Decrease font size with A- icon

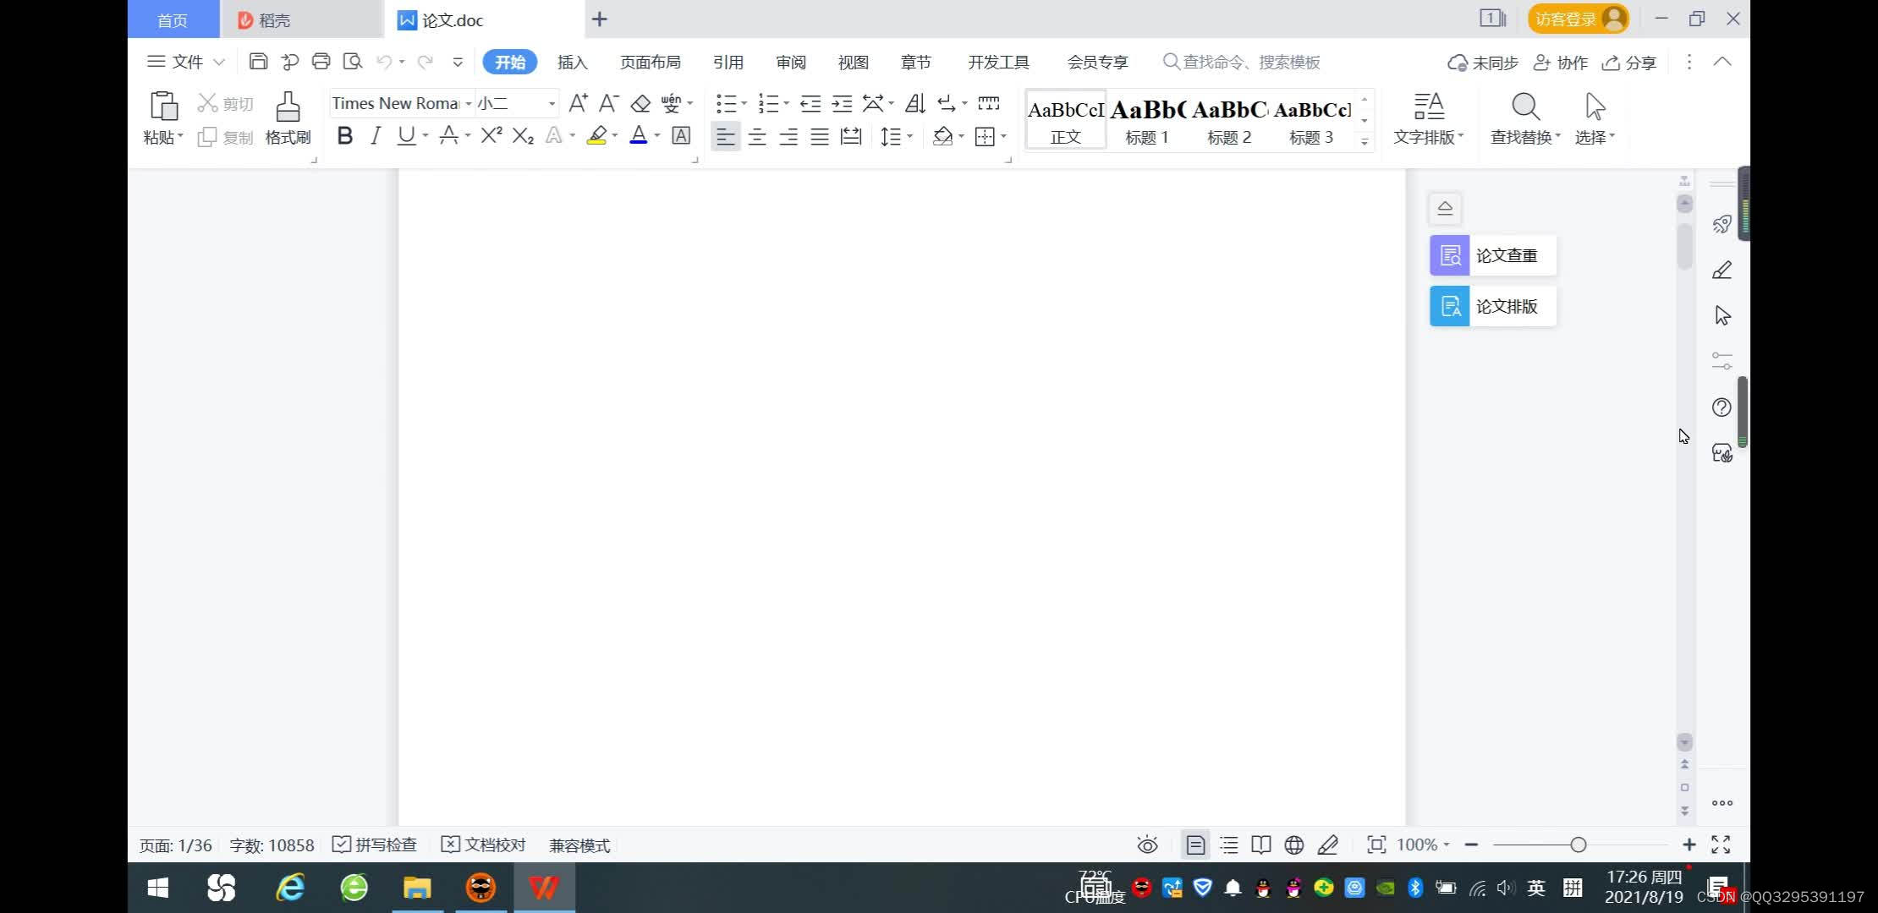click(609, 103)
